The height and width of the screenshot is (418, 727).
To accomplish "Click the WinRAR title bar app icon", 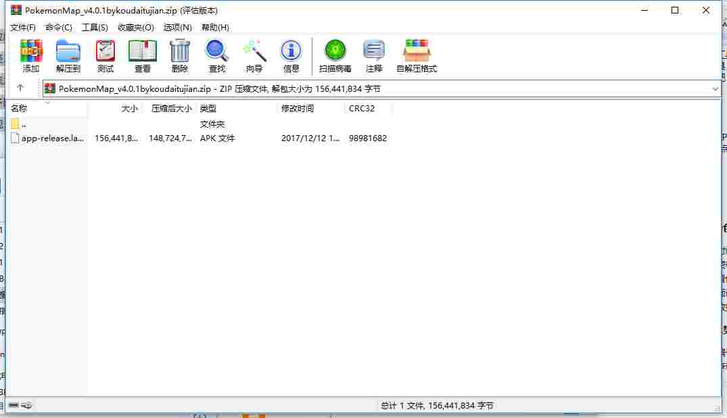I will click(x=16, y=9).
